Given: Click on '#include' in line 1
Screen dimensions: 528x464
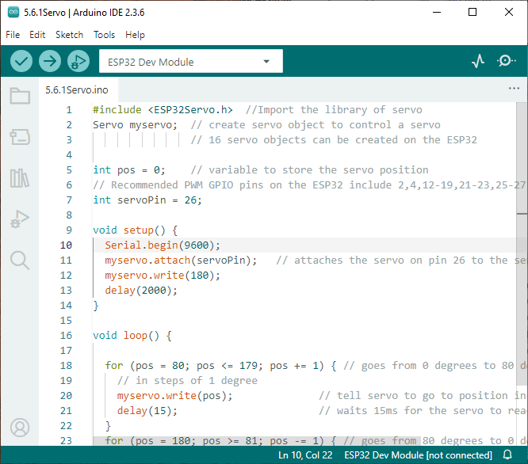Looking at the screenshot, I should pyautogui.click(x=117, y=109).
